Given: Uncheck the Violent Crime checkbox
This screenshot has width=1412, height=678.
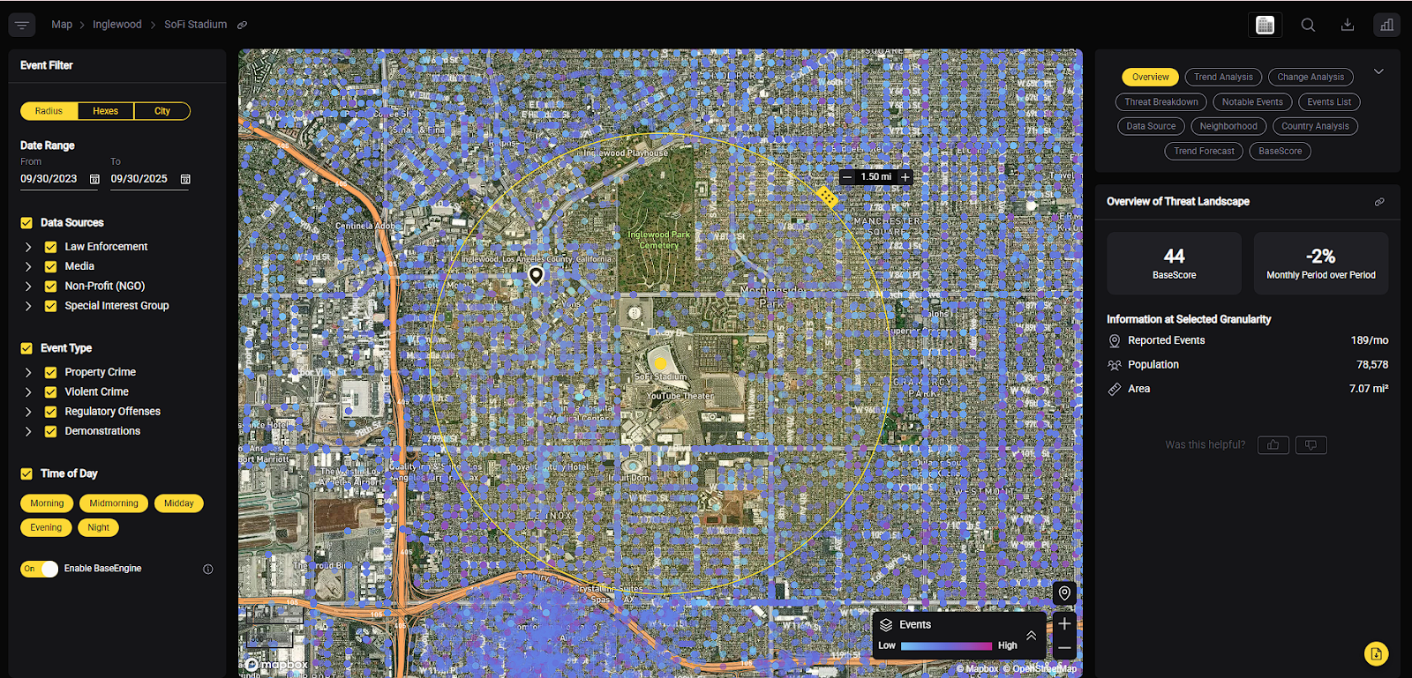Looking at the screenshot, I should [x=50, y=391].
